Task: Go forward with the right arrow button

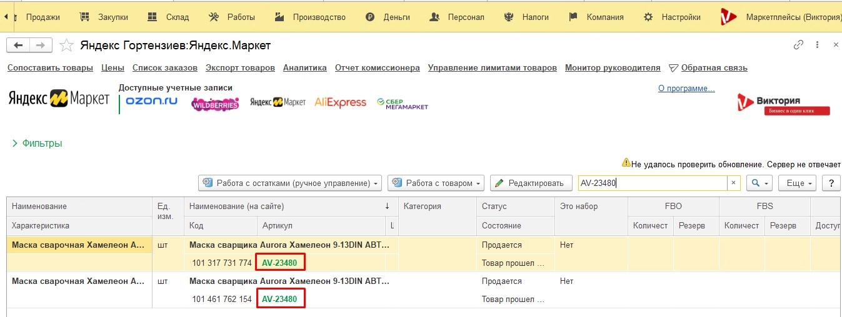Action: click(x=41, y=45)
